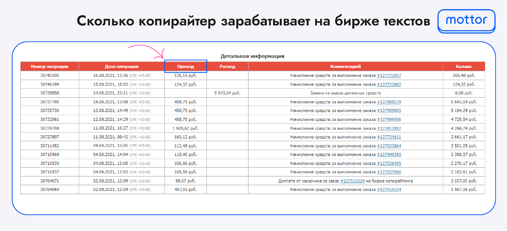Click balance value 260,48 руб.
Viewport: 507px width, 231px height.
click(x=464, y=76)
